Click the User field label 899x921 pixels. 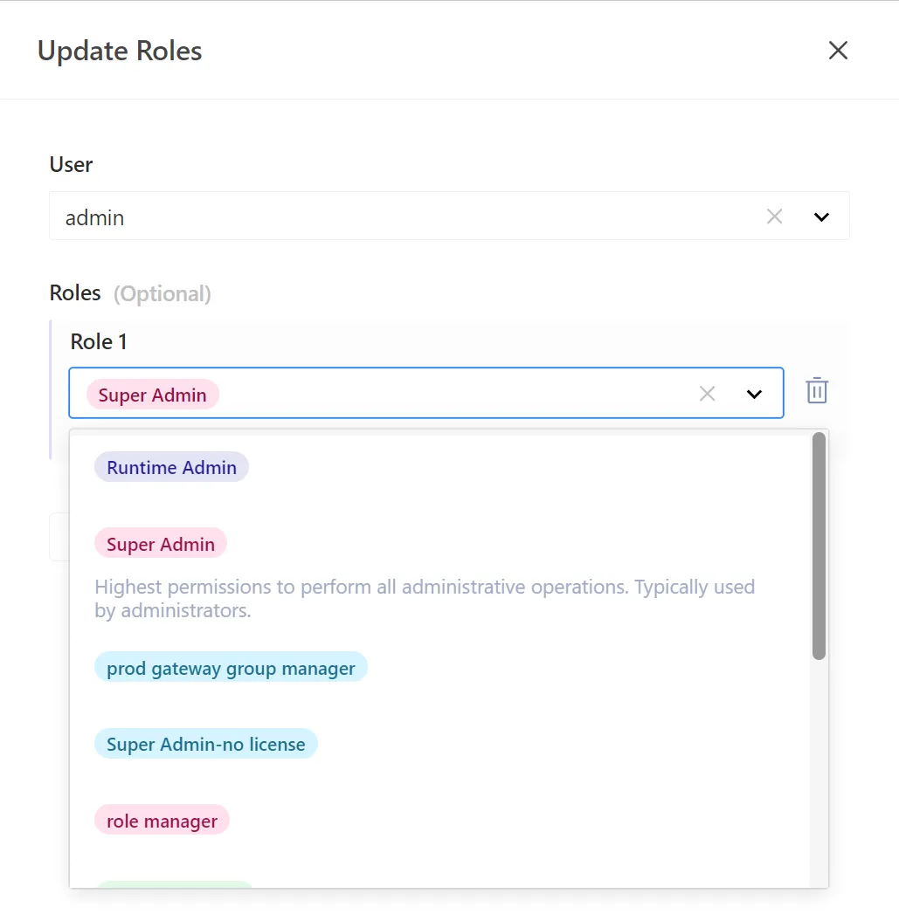[71, 164]
